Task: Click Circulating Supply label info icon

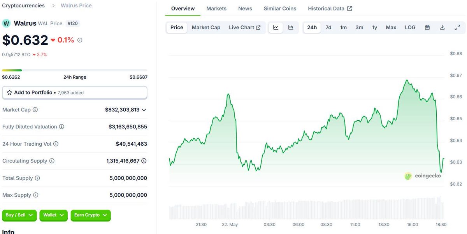Action: (52, 161)
